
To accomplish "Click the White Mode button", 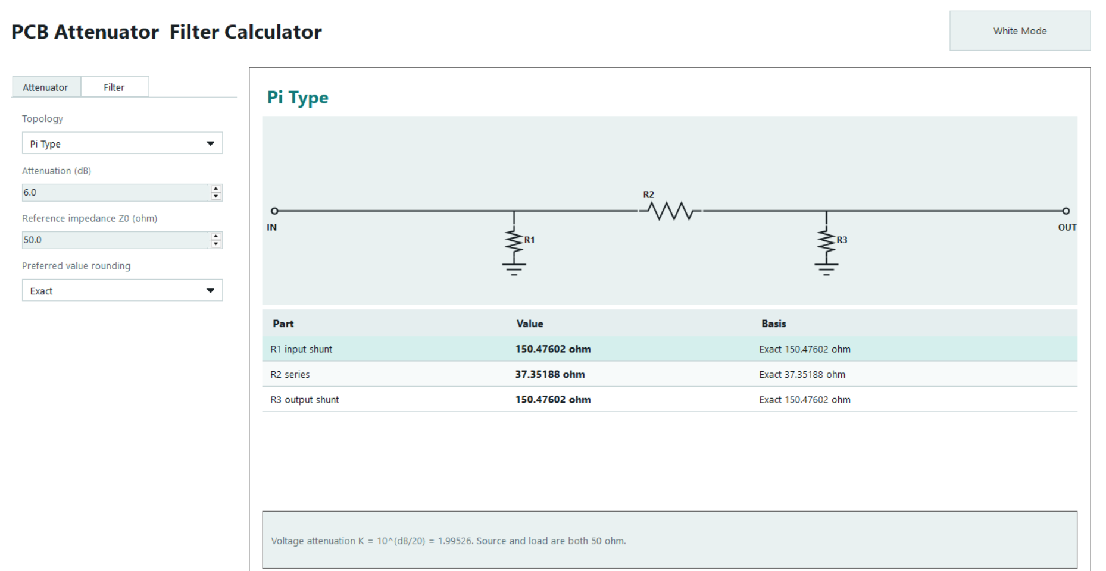I will [1020, 31].
